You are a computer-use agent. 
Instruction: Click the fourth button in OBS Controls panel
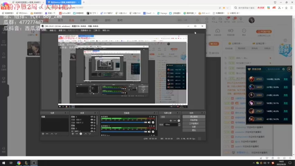(194, 127)
